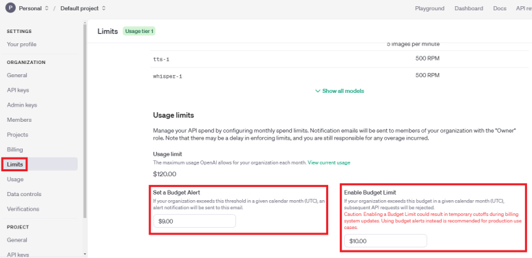Click the $120.00 usage limit value
Image resolution: width=532 pixels, height=258 pixels.
(164, 175)
